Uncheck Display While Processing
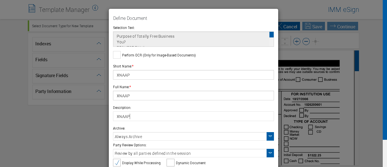This screenshot has width=387, height=167. click(117, 163)
